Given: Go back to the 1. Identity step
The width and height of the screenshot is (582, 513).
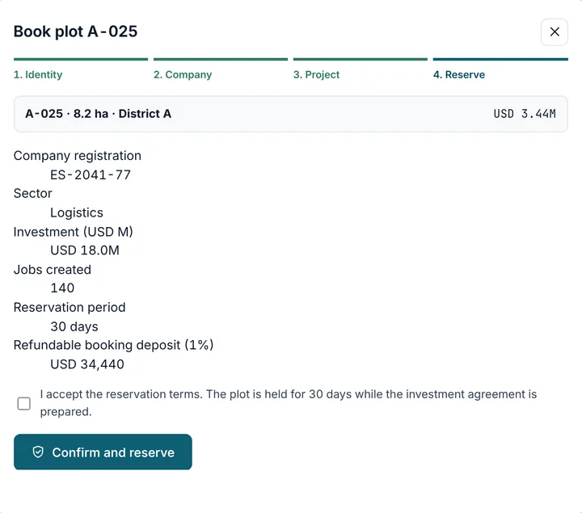Looking at the screenshot, I should pyautogui.click(x=38, y=74).
